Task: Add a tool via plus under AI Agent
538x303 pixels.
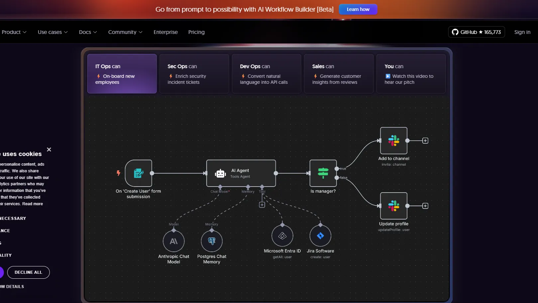Action: point(262,205)
